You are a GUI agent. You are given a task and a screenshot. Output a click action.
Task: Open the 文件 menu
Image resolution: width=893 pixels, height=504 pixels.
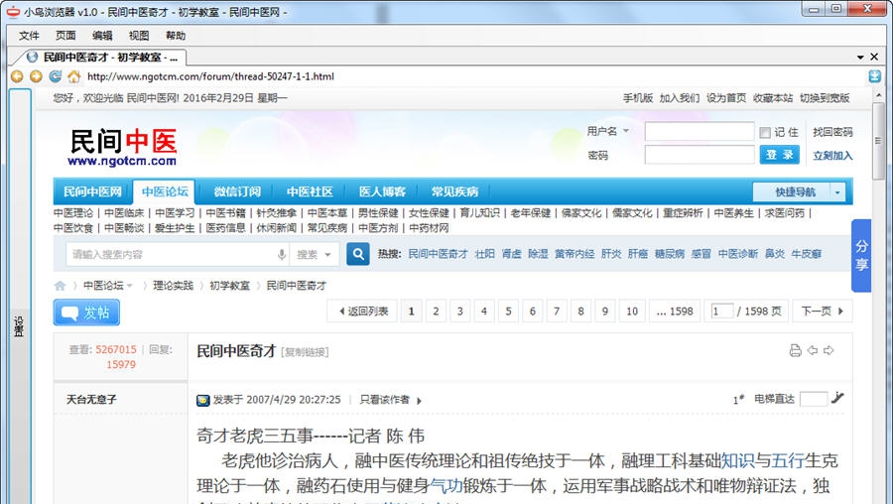coord(29,36)
